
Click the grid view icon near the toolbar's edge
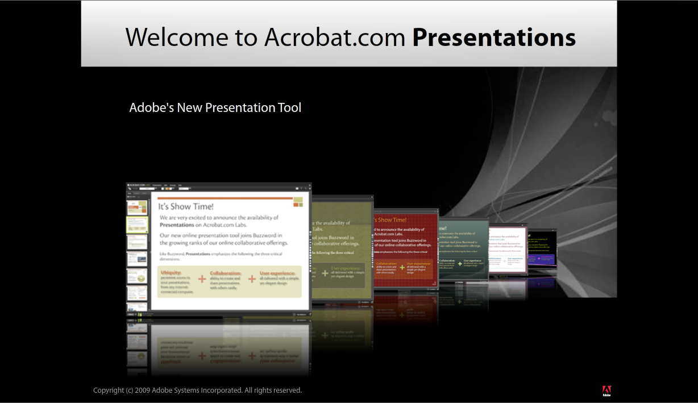tap(297, 189)
